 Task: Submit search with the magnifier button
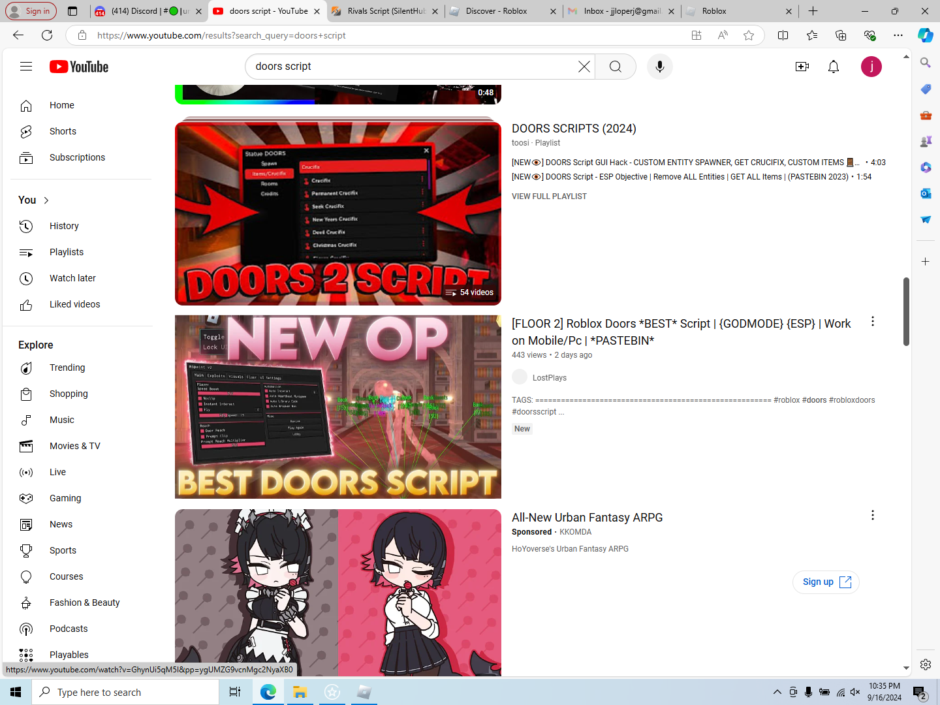point(615,67)
